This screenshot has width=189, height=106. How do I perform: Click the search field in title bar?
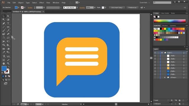click(x=162, y=3)
